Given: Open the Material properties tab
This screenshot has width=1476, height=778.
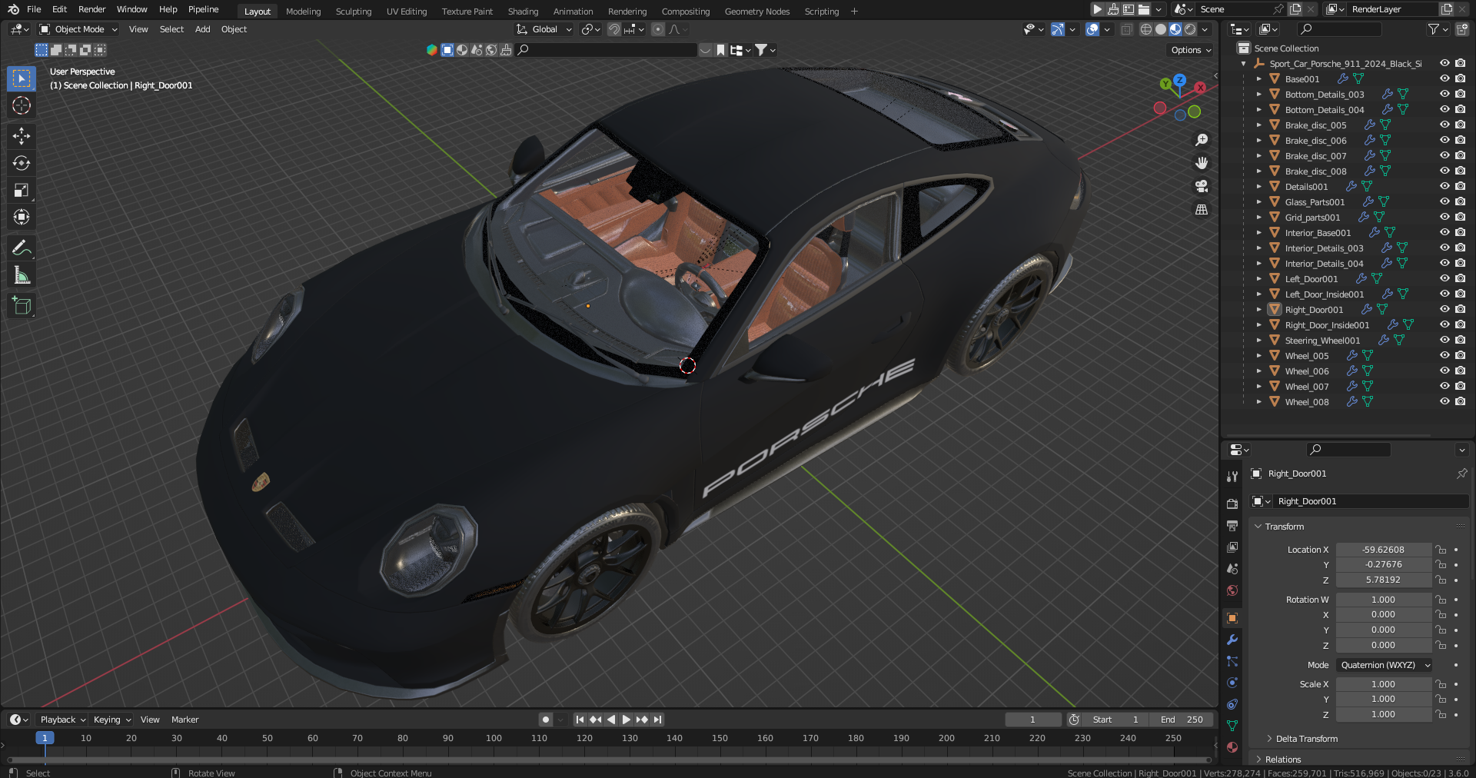Looking at the screenshot, I should 1232,747.
